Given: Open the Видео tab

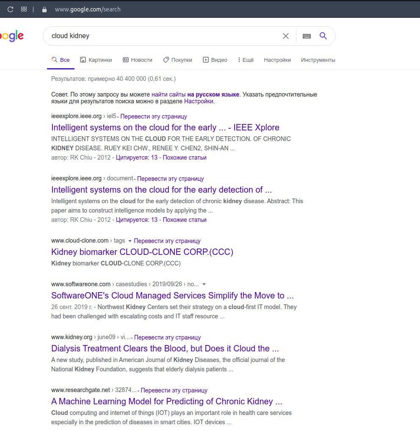Looking at the screenshot, I should coord(215,60).
